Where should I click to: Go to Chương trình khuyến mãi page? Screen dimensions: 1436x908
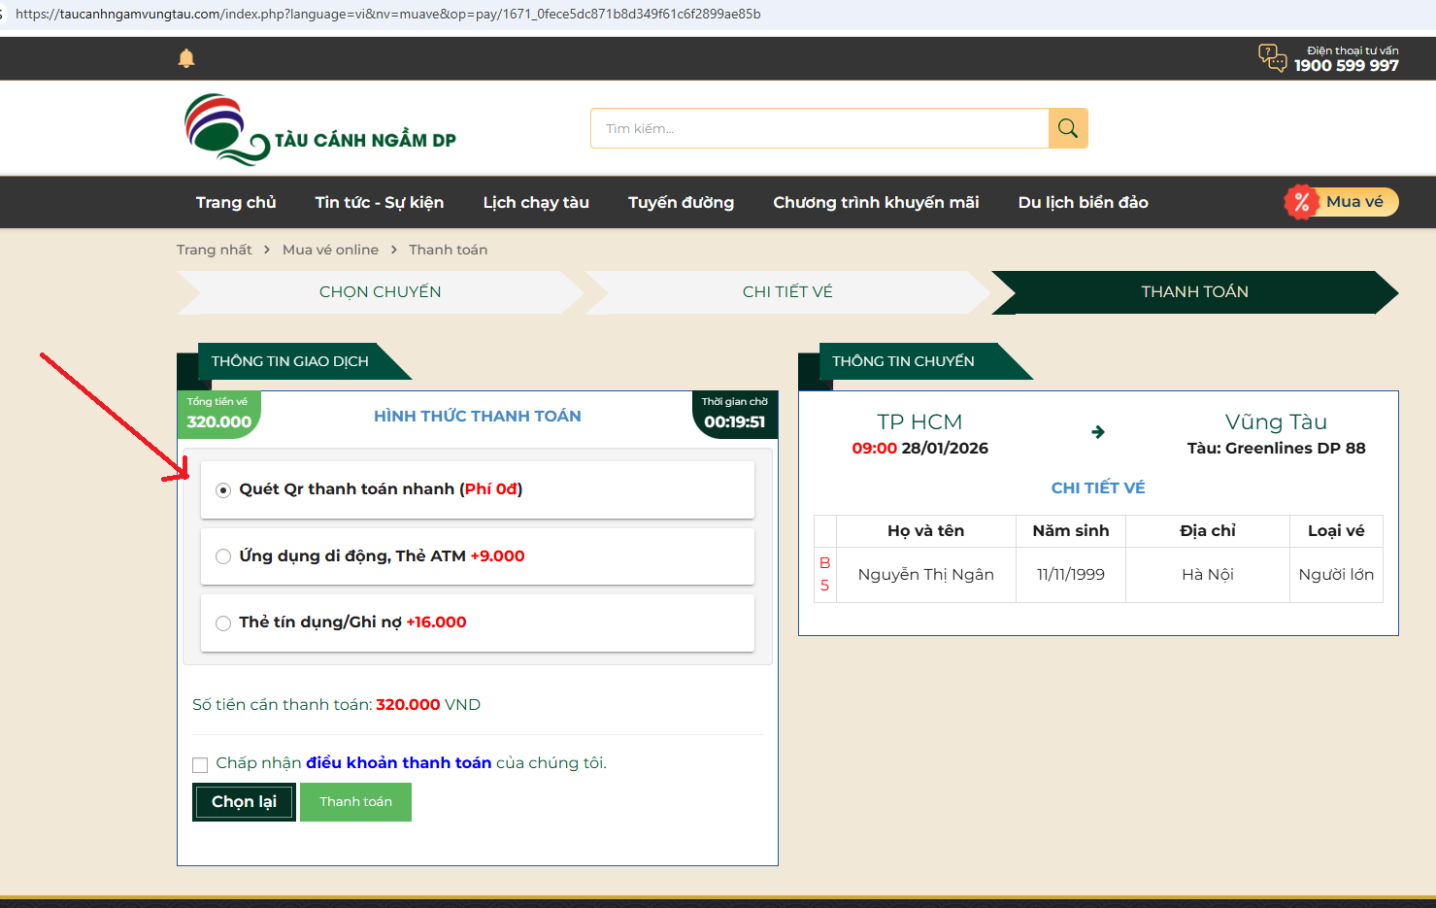(876, 202)
